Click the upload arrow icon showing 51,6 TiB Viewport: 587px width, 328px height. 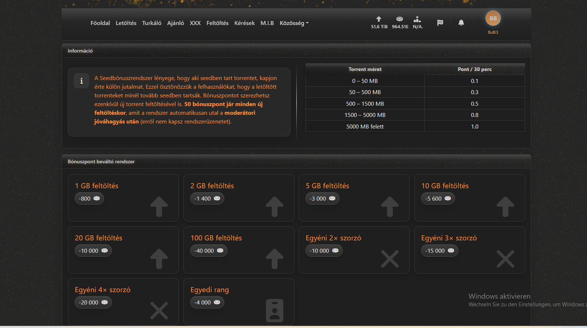coord(379,19)
